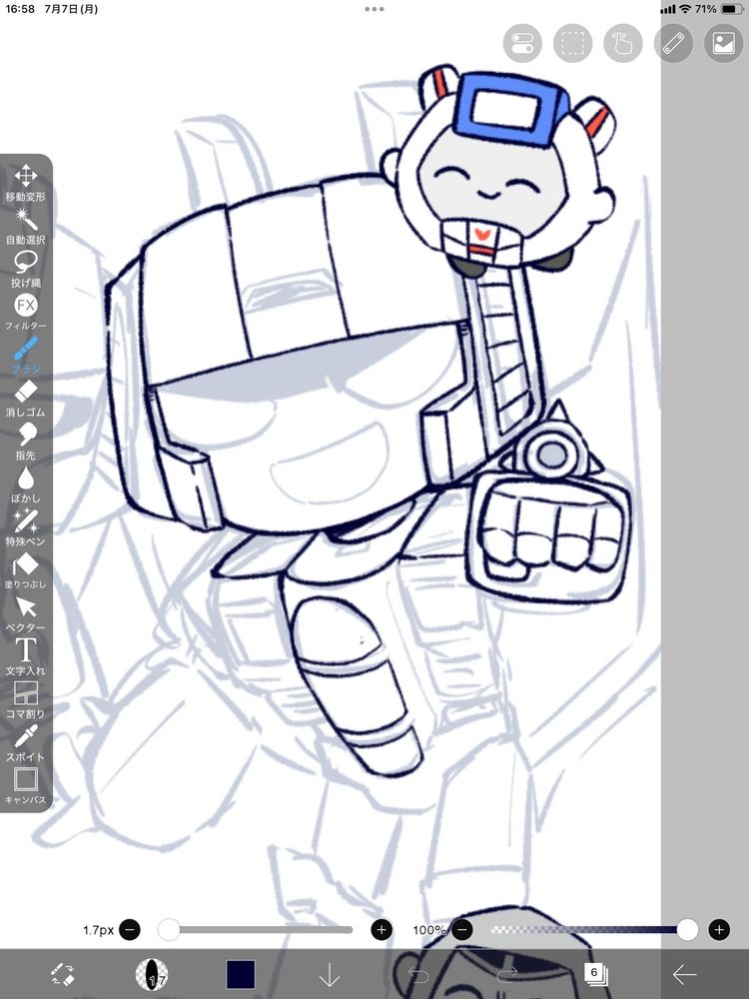Select the 自動選択 magic wand tool
Viewport: 749px width, 999px height.
click(26, 226)
